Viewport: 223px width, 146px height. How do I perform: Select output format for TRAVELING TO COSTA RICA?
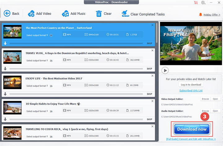pyautogui.click(x=37, y=136)
